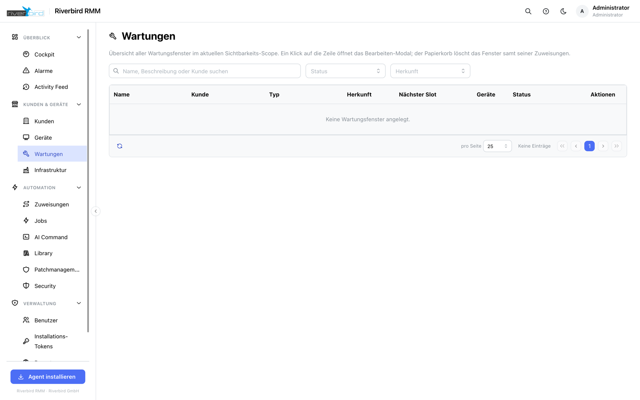Viewport: 640px width, 400px height.
Task: Click the Cockpit gauge icon
Action: click(x=26, y=54)
